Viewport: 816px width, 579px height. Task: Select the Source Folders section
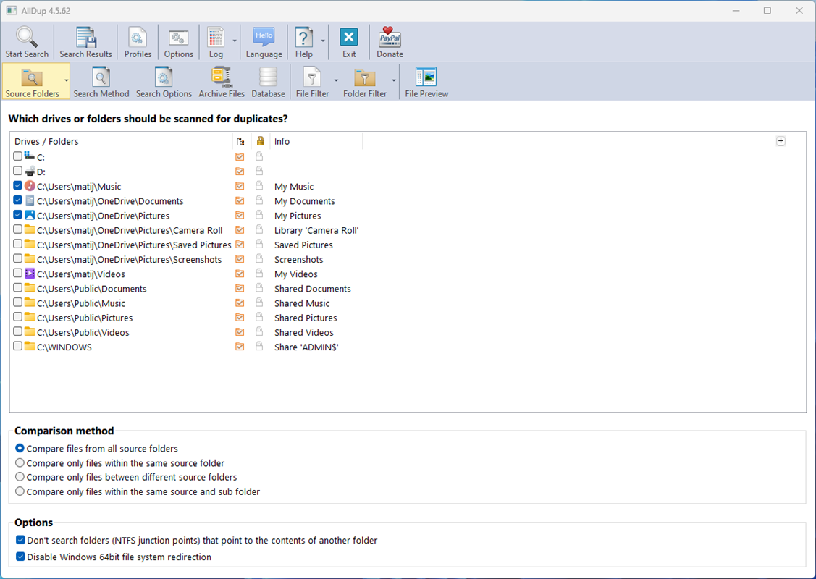(x=33, y=81)
